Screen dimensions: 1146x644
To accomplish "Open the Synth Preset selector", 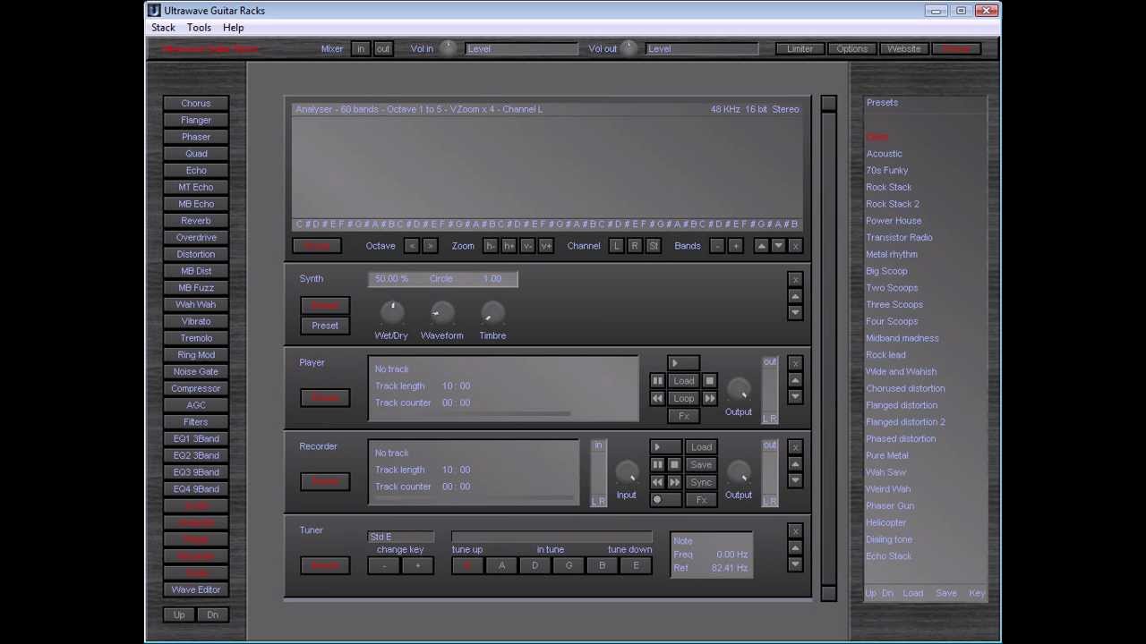I will 325,326.
